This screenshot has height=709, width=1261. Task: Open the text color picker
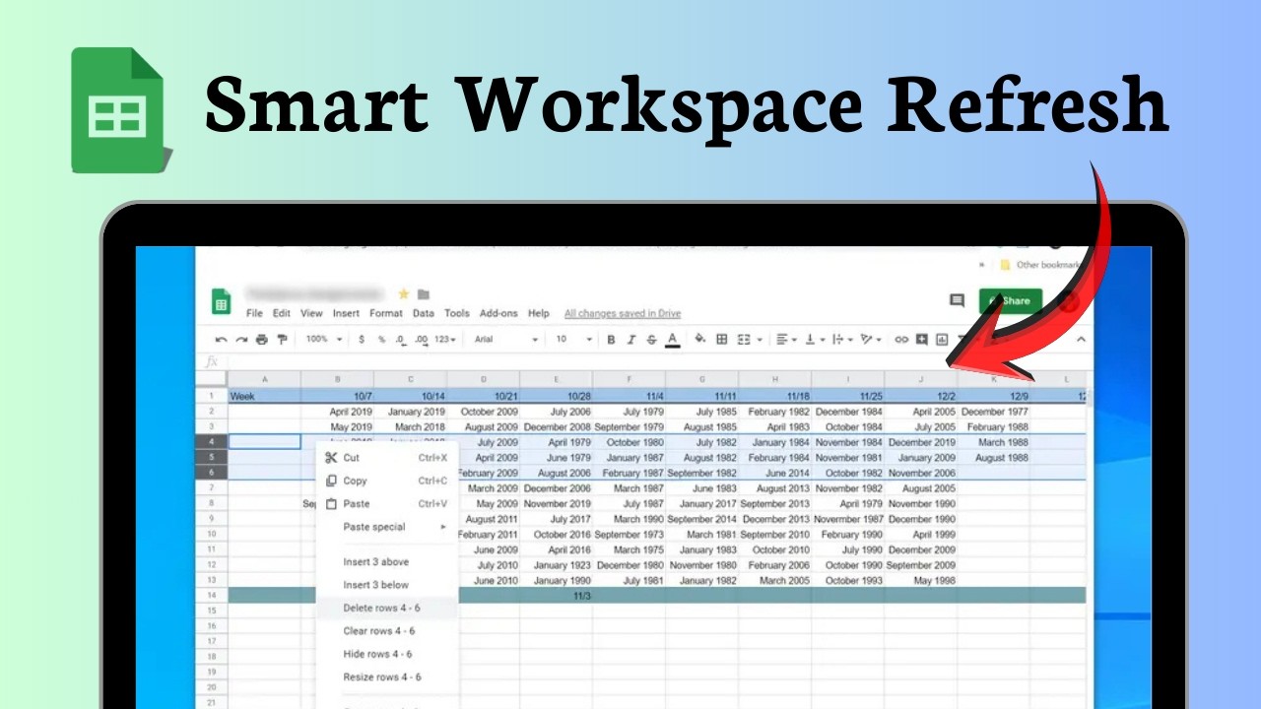[x=672, y=340]
